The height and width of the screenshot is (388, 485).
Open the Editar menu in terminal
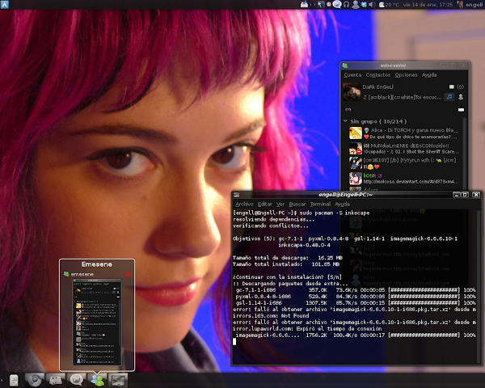point(265,205)
